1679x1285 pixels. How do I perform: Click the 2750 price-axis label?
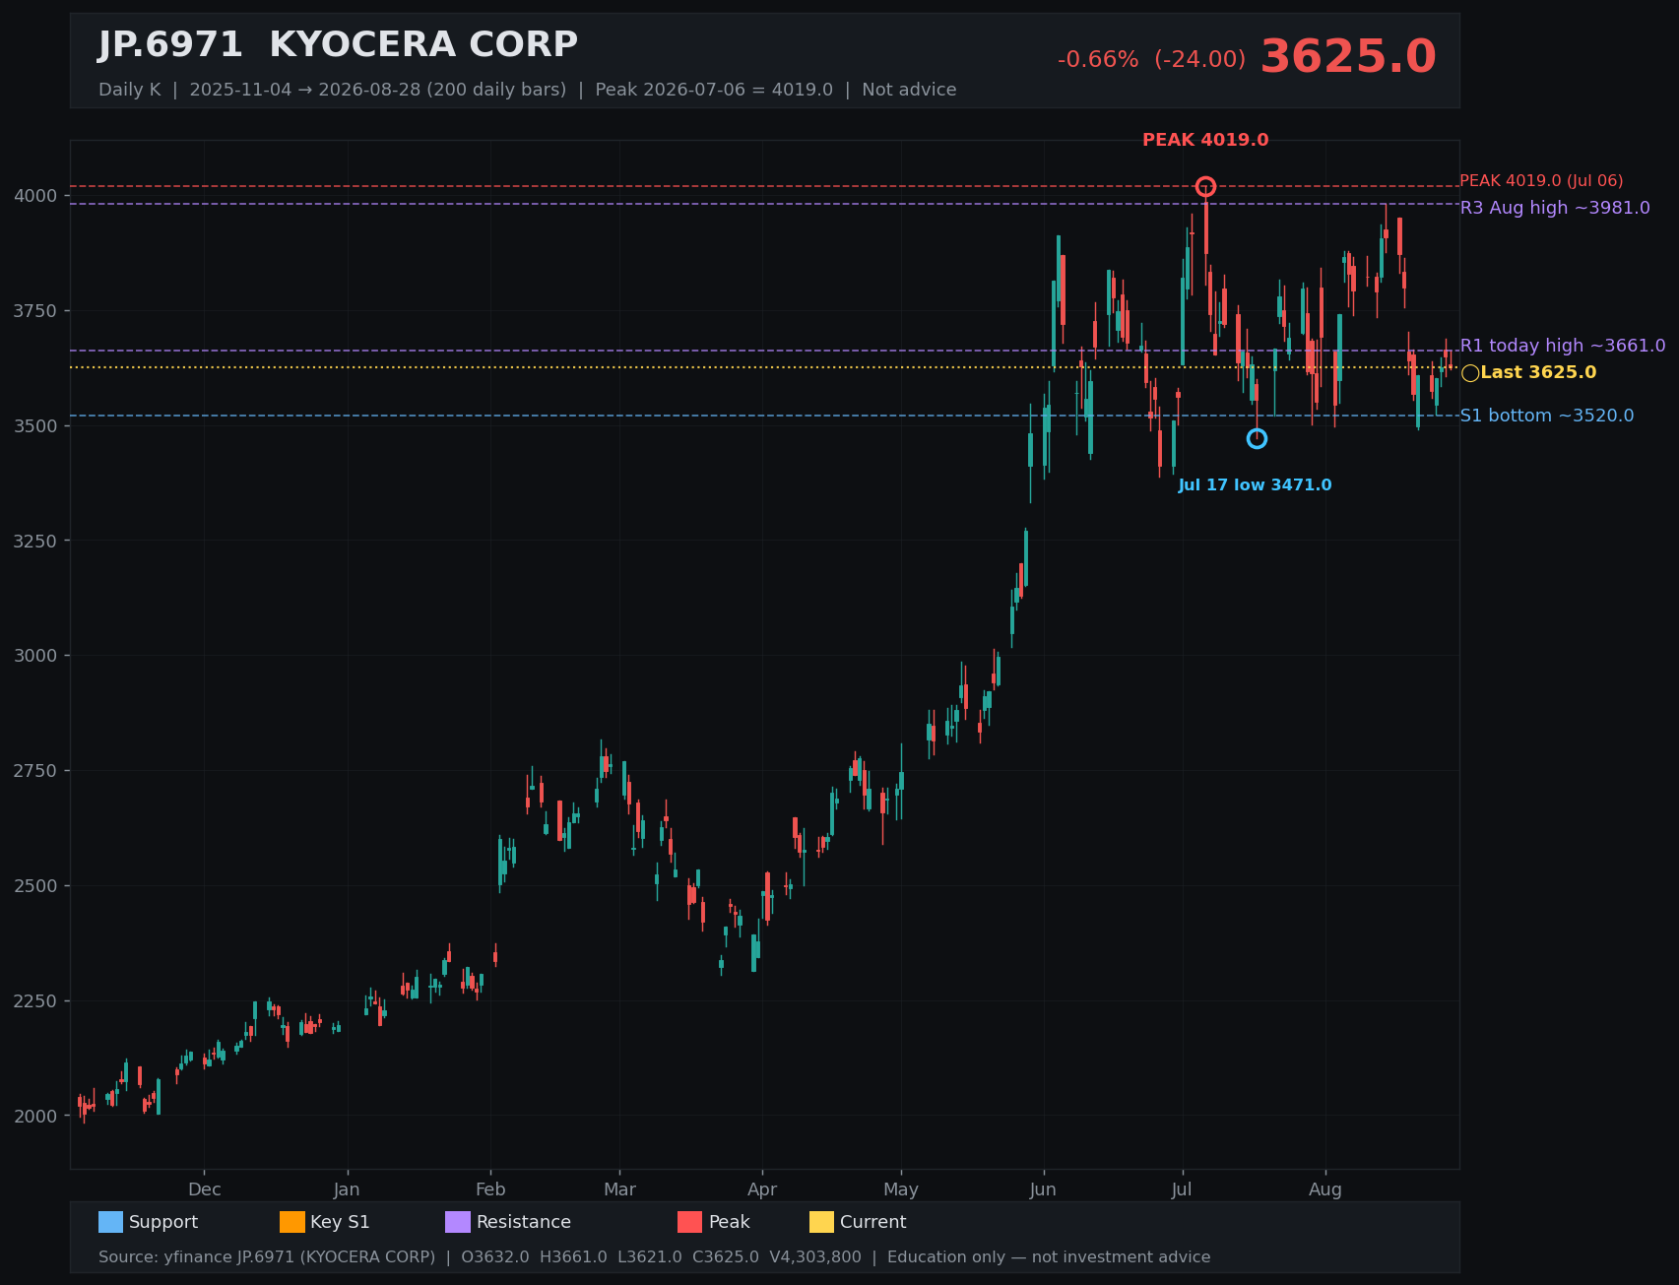[35, 770]
